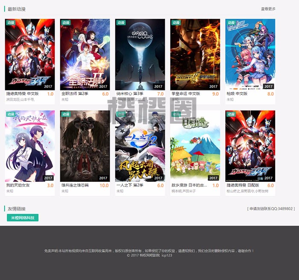This screenshot has width=299, height=280.
Task: Open 全职法师 第2季 poster thumbnail
Action: coord(85,55)
